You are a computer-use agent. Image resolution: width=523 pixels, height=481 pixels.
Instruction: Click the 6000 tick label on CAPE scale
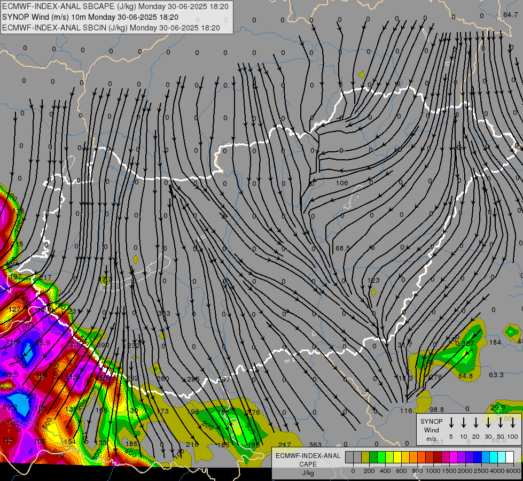(x=513, y=471)
